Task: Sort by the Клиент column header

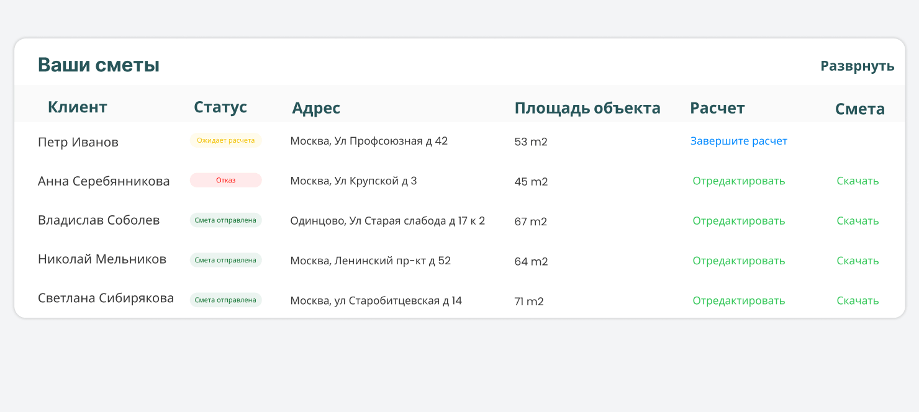Action: click(x=77, y=107)
